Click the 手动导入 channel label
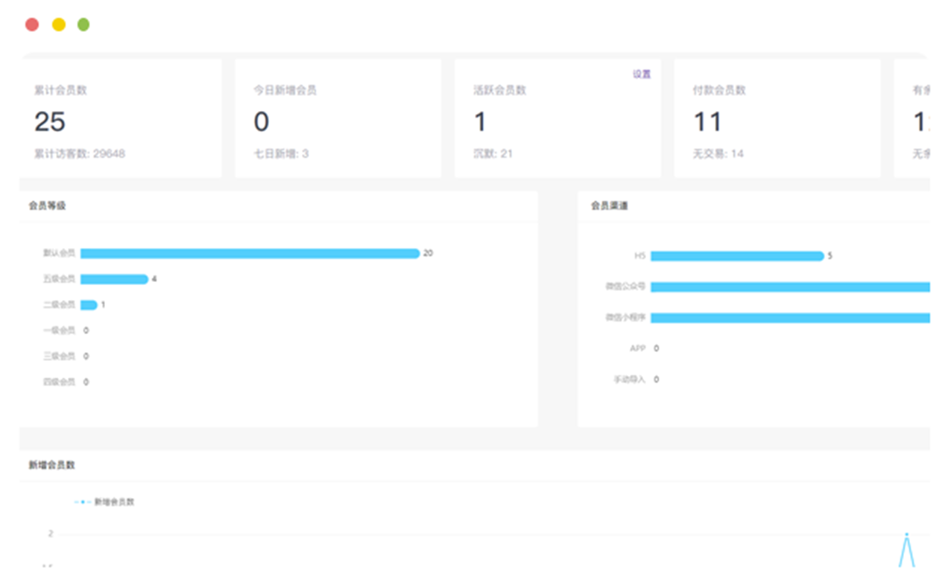 click(x=629, y=380)
